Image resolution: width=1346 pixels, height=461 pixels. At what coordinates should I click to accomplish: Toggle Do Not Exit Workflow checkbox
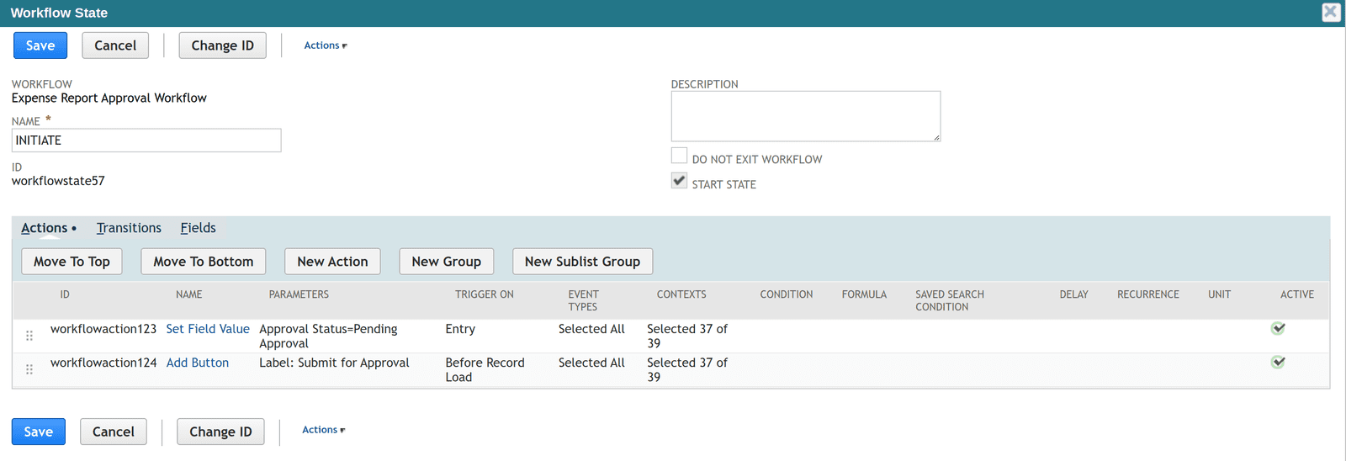679,156
